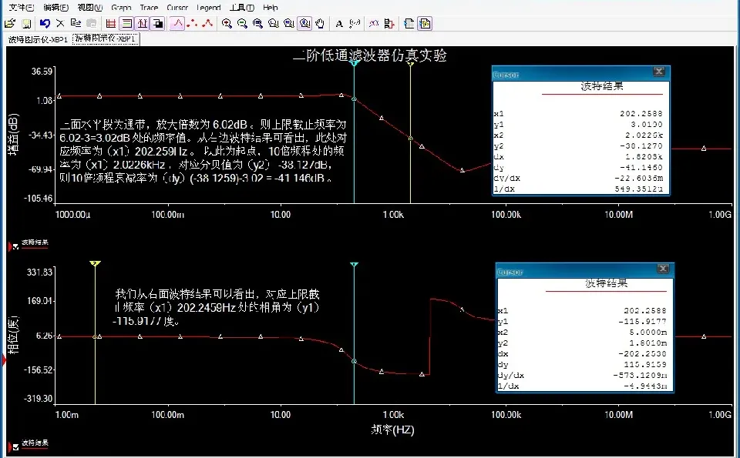Click the 二阶低通滤波器仿真实验 graph title

click(x=369, y=55)
